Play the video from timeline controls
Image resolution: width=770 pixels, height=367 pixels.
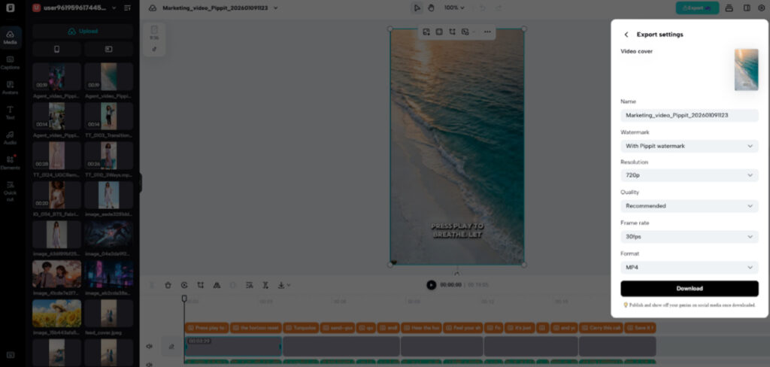click(x=431, y=285)
